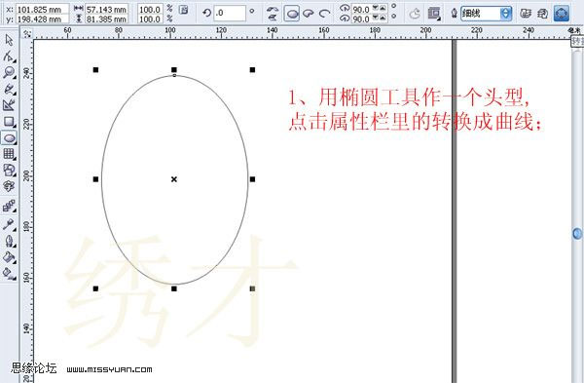Image resolution: width=584 pixels, height=383 pixels.
Task: Click the right-middle selection handle
Action: [252, 179]
